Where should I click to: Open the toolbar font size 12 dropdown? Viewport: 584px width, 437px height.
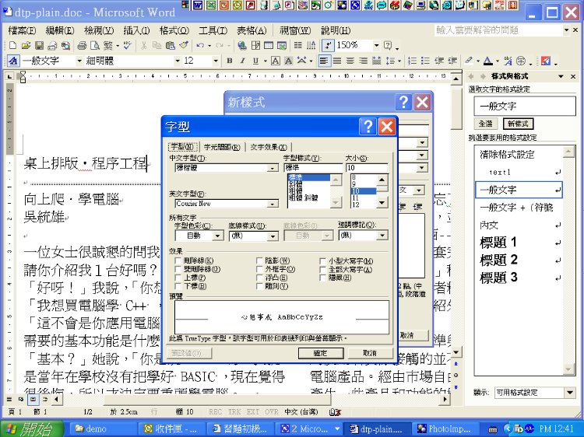point(215,61)
